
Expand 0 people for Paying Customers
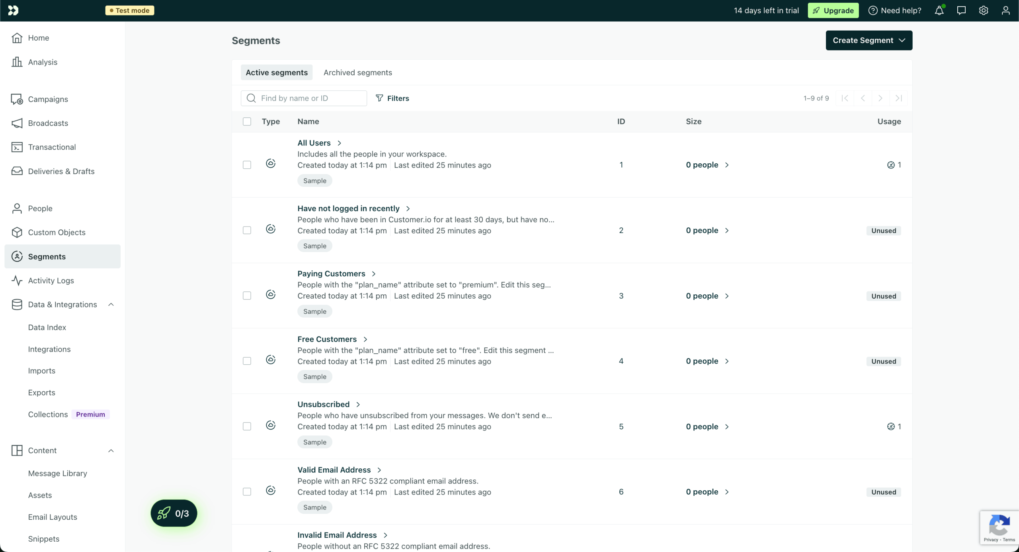tap(707, 296)
